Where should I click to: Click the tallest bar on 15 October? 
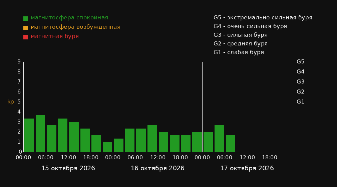coord(40,134)
